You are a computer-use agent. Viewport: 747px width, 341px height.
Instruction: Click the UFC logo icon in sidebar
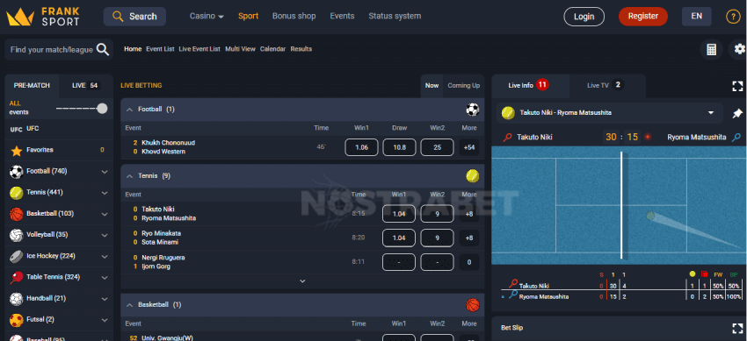tap(16, 129)
